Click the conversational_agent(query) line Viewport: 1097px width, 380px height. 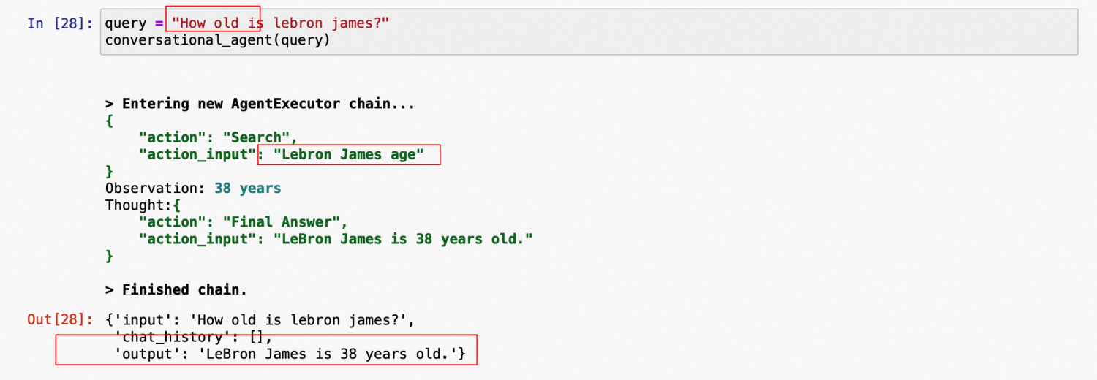217,40
